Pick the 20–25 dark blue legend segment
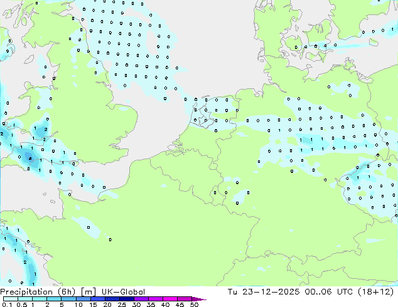398x307 pixels. point(112,299)
